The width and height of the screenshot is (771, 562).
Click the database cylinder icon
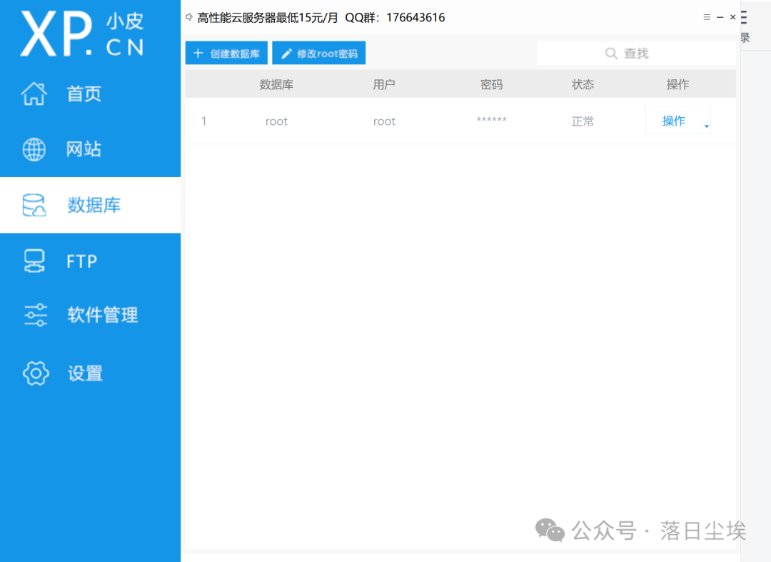34,205
